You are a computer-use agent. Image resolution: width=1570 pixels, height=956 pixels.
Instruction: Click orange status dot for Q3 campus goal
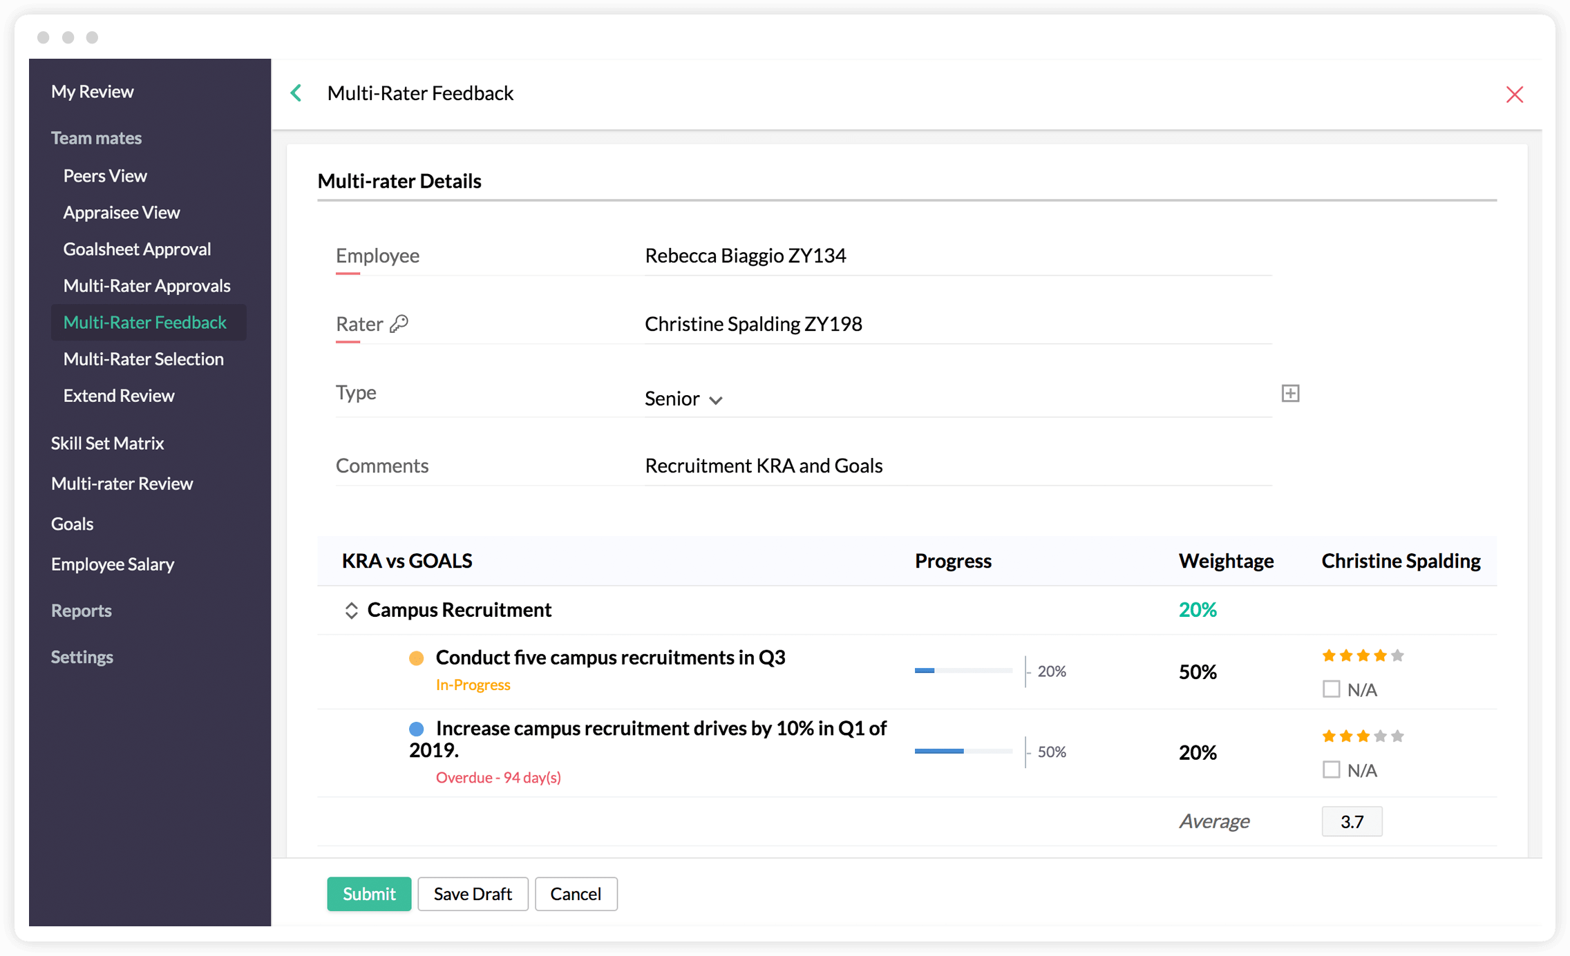[x=416, y=658]
